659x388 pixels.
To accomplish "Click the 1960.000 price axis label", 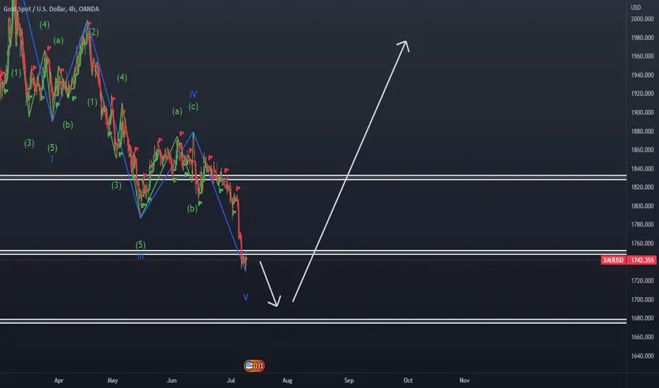I will (642, 56).
